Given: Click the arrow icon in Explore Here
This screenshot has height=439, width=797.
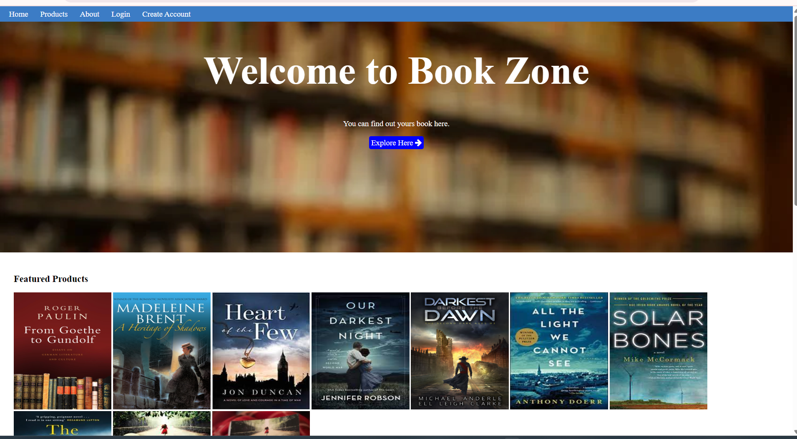Looking at the screenshot, I should [x=418, y=143].
